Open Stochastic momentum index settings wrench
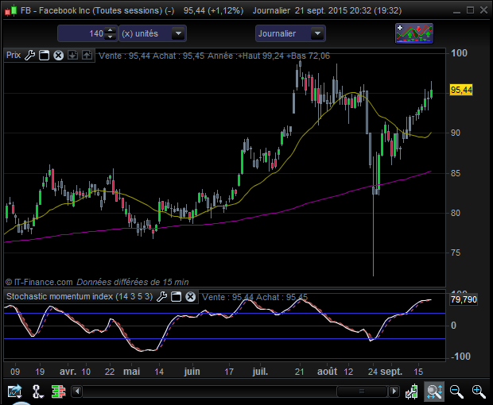Image resolution: width=493 pixels, height=405 pixels. click(x=162, y=296)
